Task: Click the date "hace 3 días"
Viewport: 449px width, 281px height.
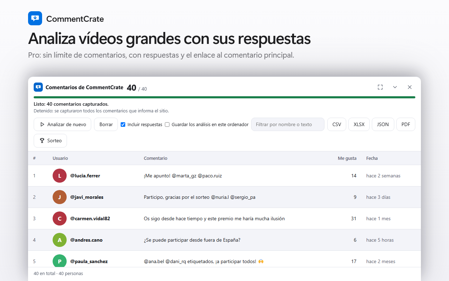Action: 378,197
